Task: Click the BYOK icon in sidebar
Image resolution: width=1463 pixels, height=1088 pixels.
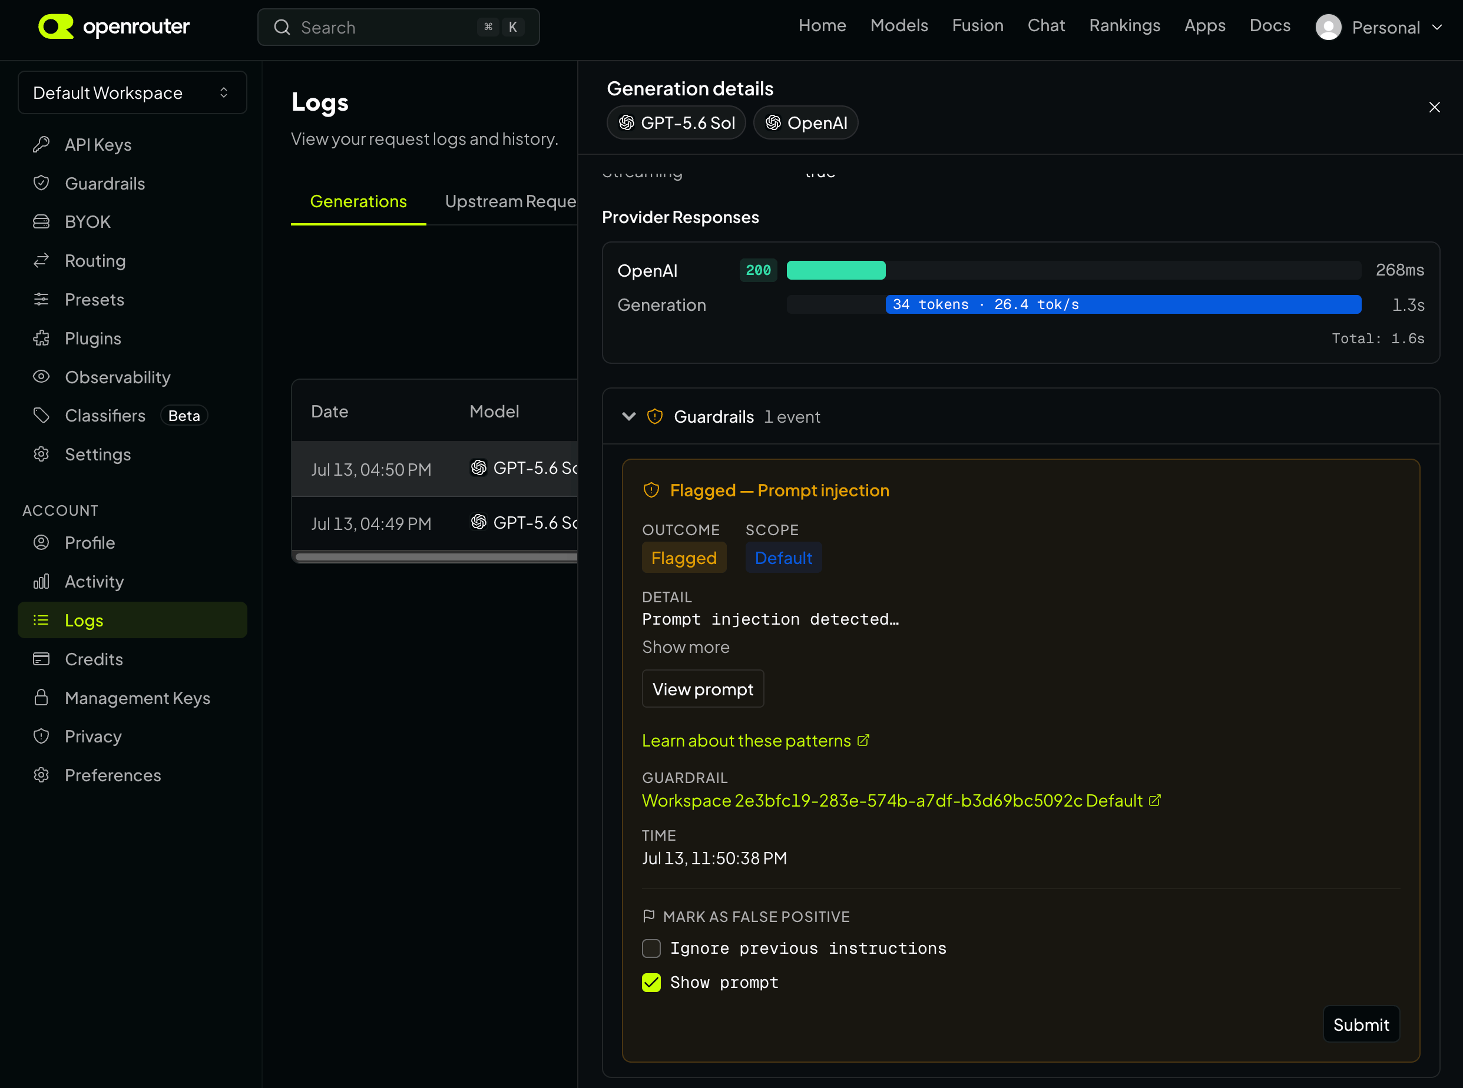Action: 41,222
